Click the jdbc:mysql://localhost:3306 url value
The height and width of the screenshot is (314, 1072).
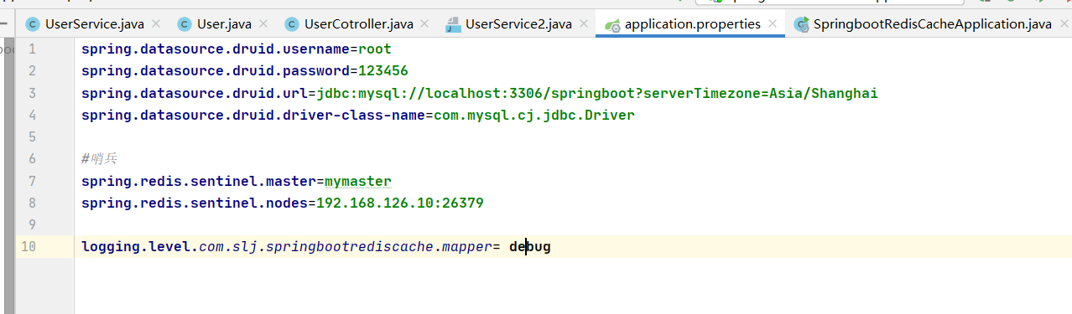(x=596, y=93)
